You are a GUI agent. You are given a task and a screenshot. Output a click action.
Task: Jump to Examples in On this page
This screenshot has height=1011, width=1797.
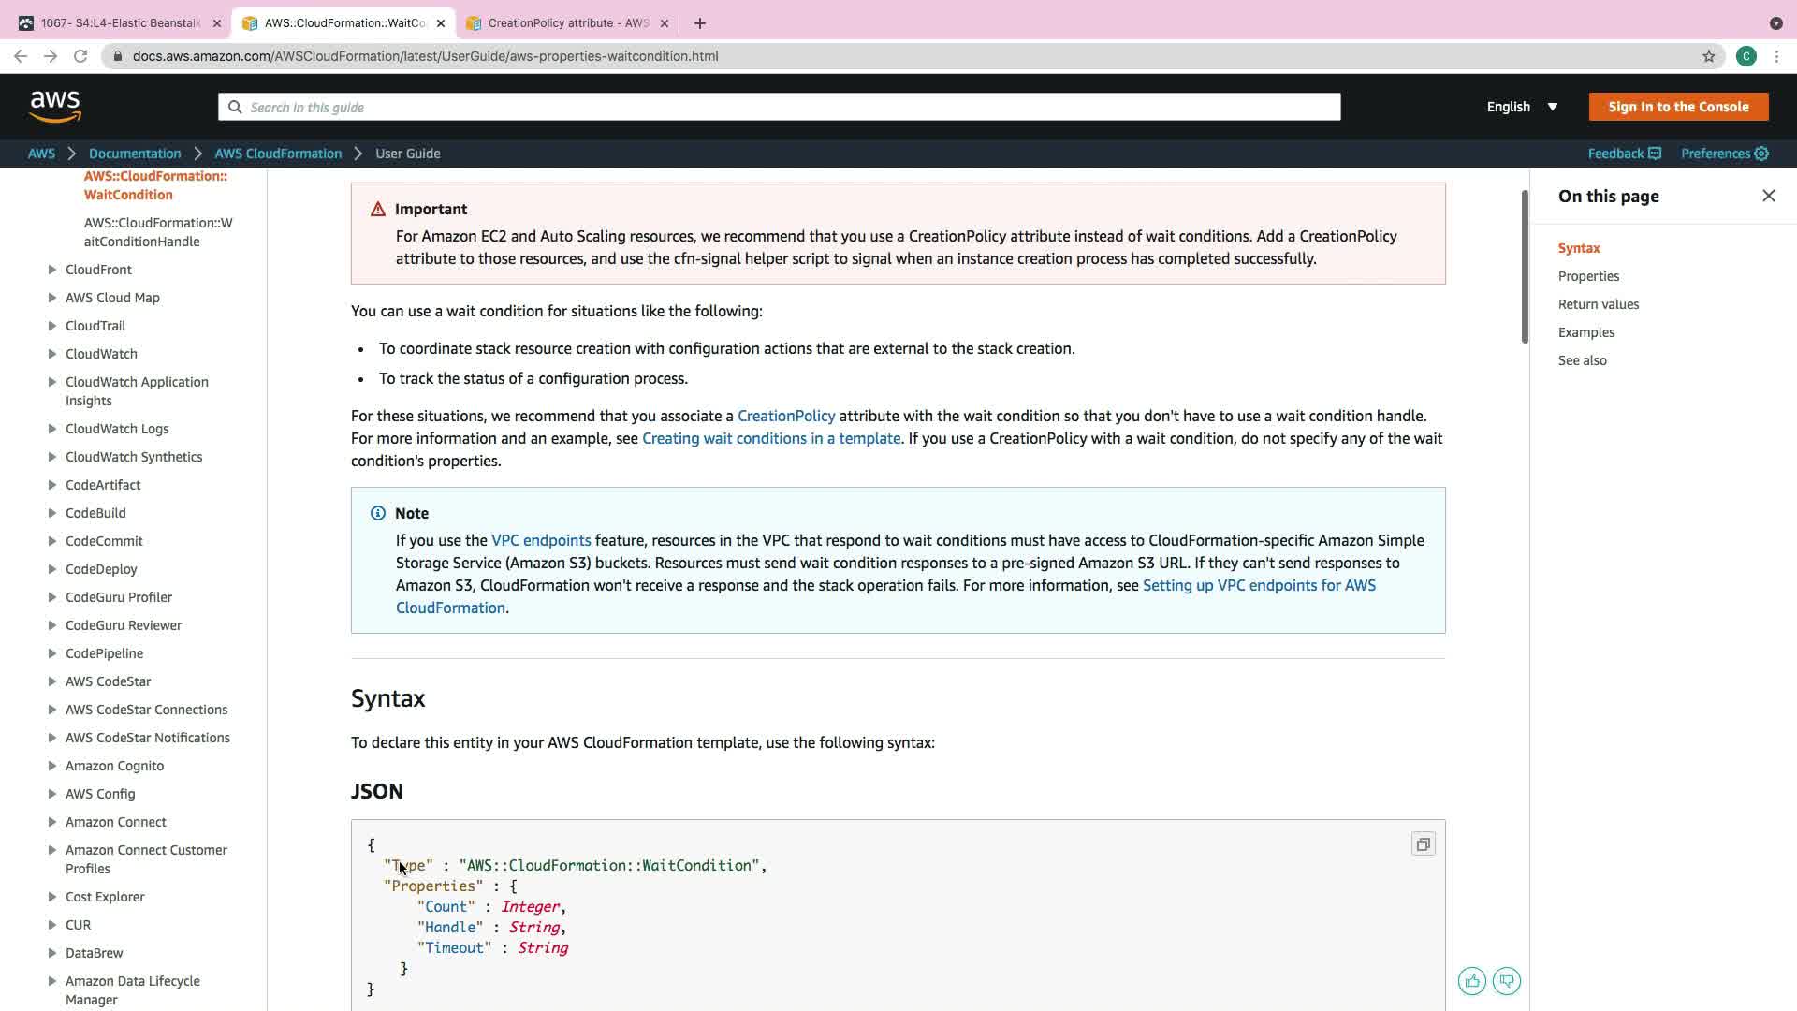pyautogui.click(x=1585, y=332)
